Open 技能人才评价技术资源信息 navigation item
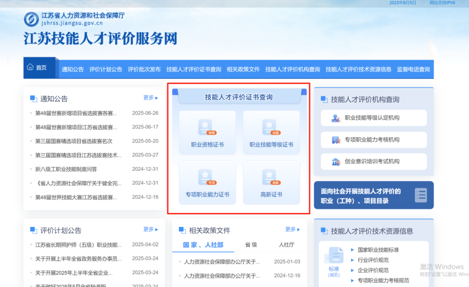The image size is (469, 287). [358, 69]
